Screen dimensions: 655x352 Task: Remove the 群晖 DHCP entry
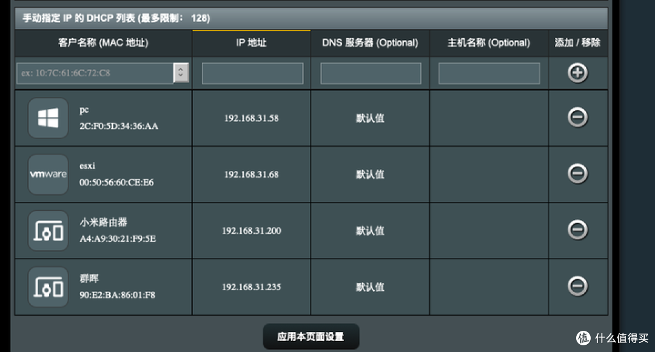[x=577, y=286]
